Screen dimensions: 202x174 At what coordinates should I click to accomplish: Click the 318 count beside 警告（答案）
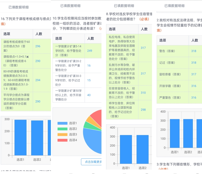194,51
